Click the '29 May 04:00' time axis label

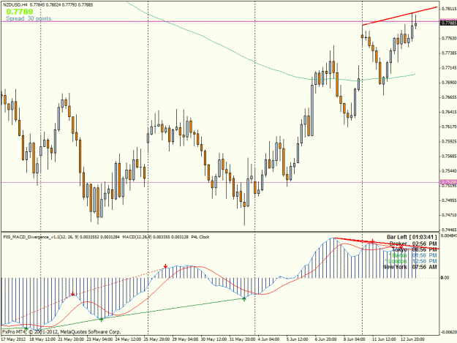coord(186,339)
